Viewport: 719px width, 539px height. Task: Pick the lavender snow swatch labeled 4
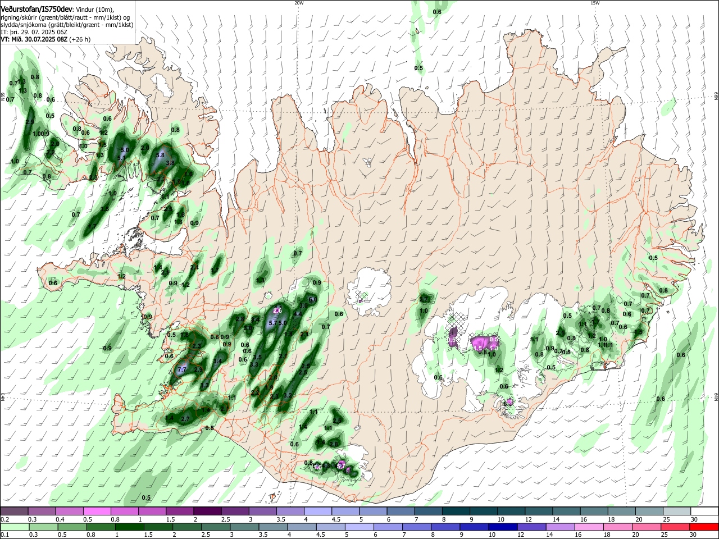point(317,511)
